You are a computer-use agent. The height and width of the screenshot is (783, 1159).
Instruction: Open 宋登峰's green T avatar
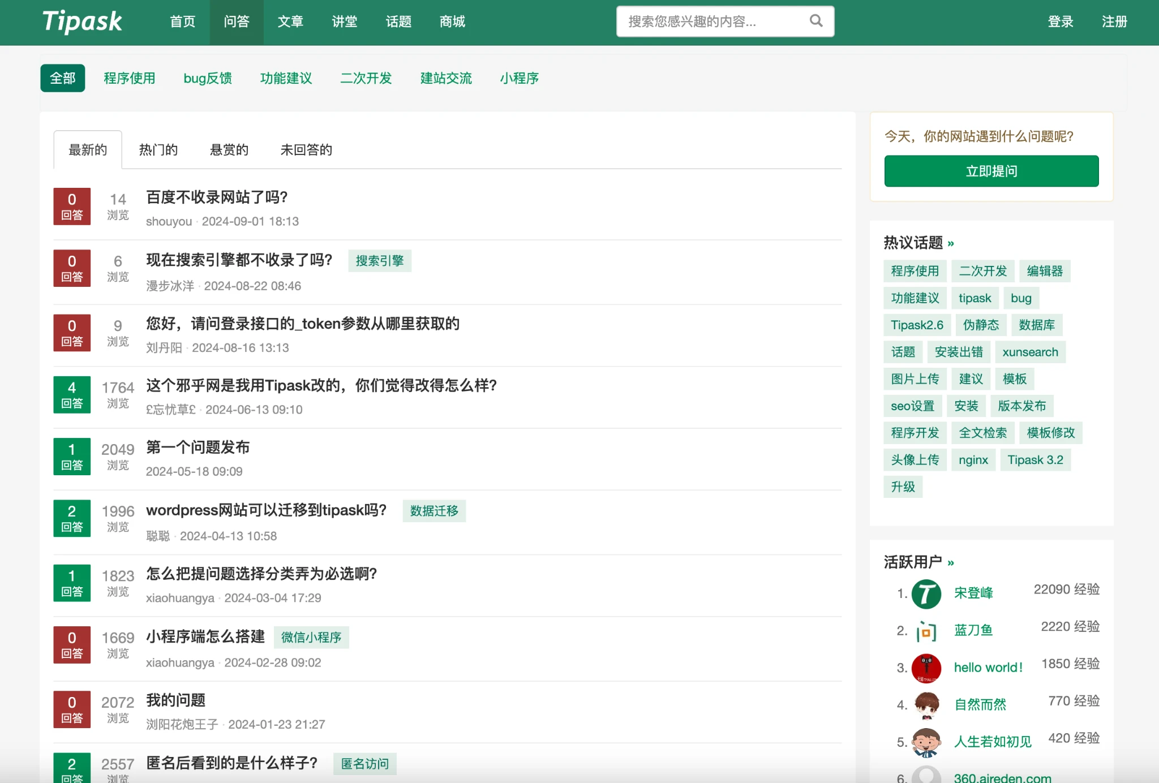pyautogui.click(x=926, y=593)
